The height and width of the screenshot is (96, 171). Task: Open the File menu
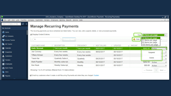pyautogui.click(x=5, y=20)
